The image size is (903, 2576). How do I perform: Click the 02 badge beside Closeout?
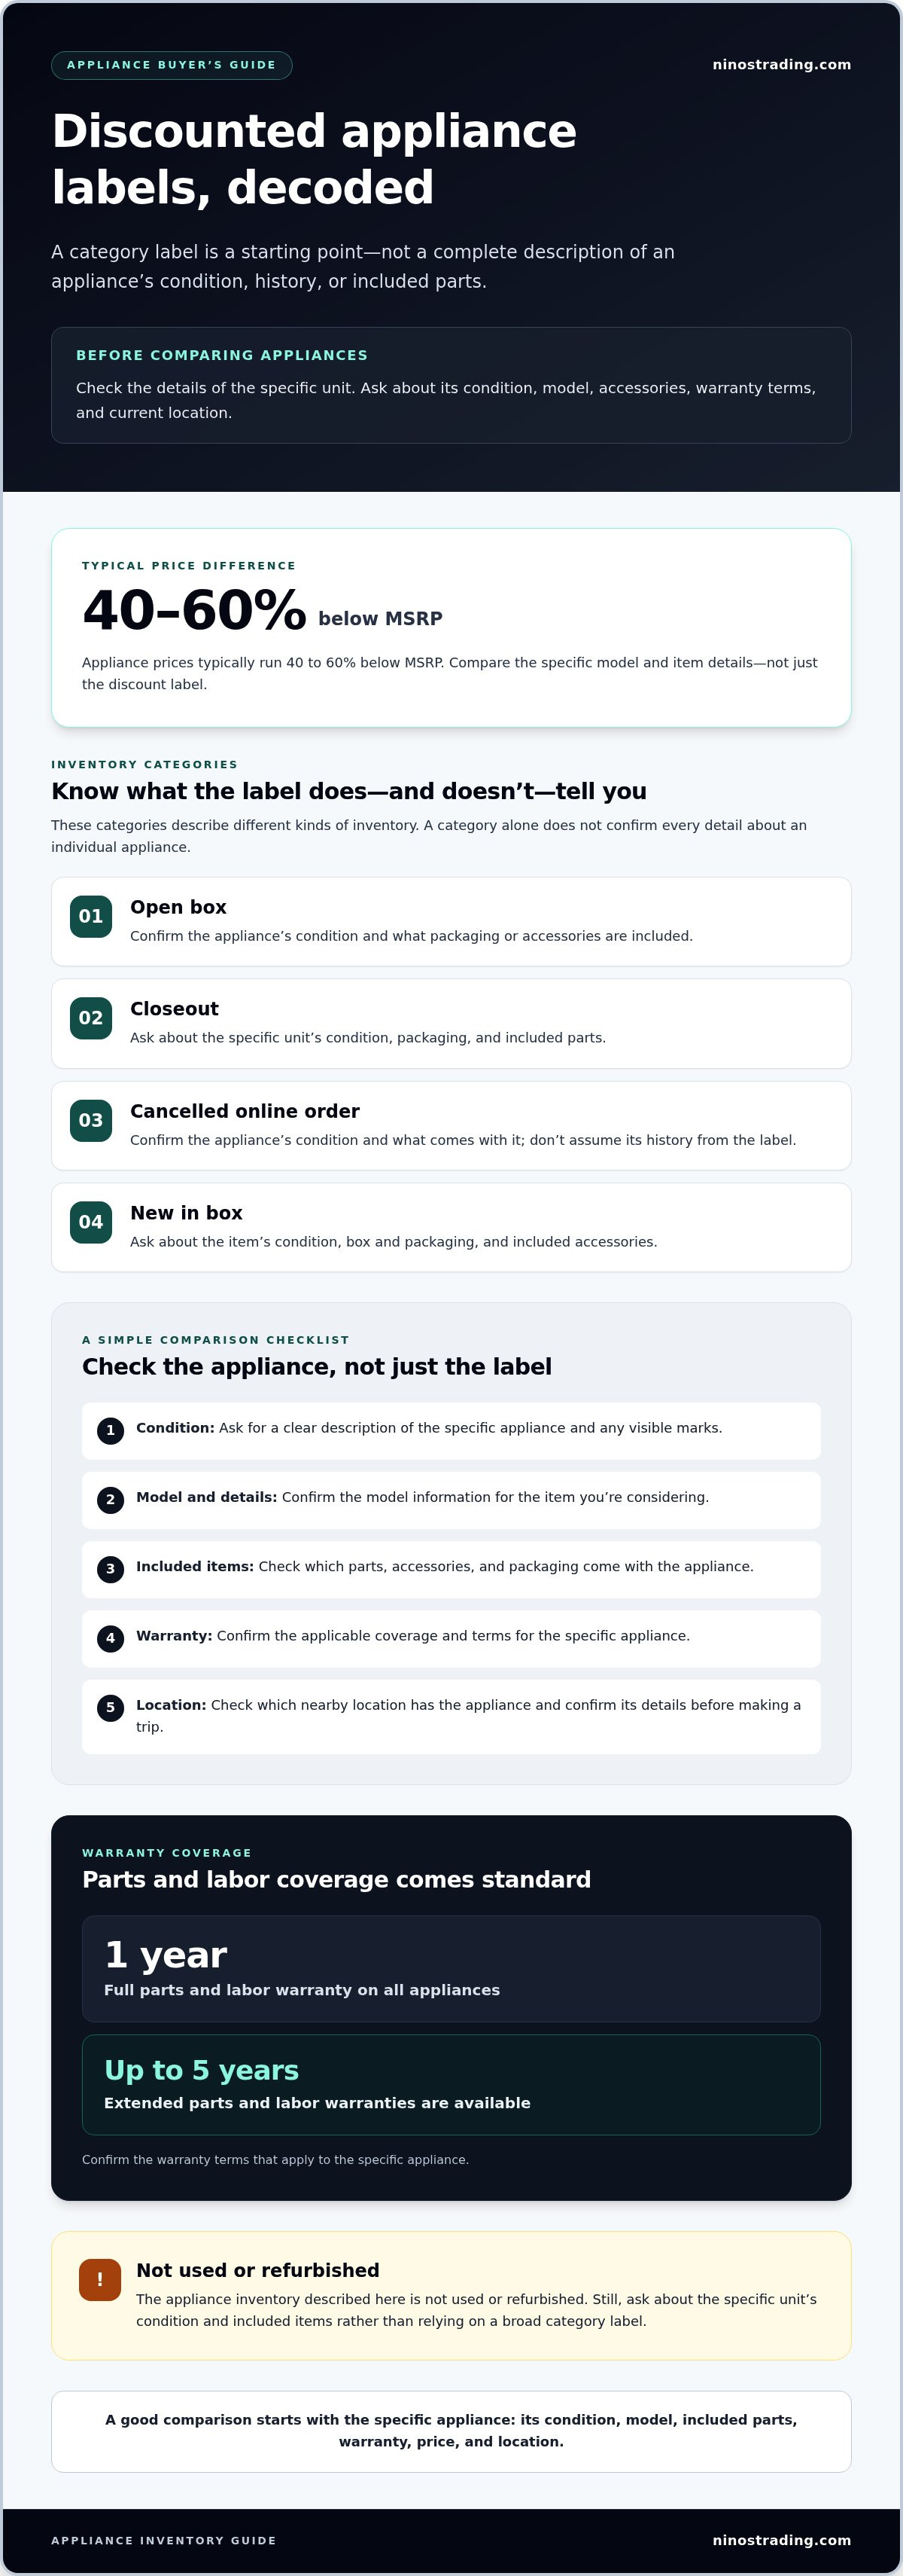[x=91, y=1018]
